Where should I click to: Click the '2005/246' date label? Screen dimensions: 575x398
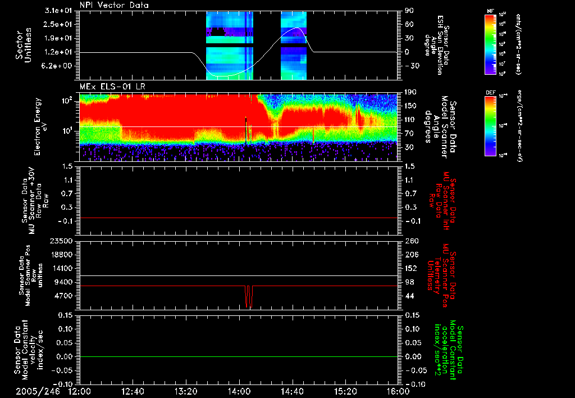[38, 391]
